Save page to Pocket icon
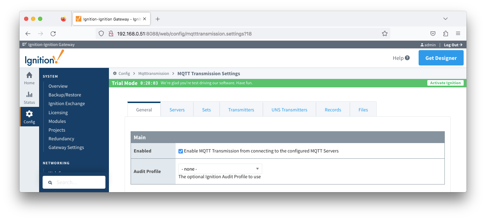 click(433, 34)
